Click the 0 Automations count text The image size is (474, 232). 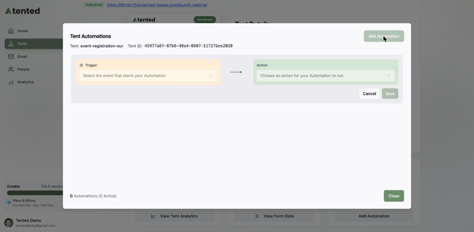93,196
